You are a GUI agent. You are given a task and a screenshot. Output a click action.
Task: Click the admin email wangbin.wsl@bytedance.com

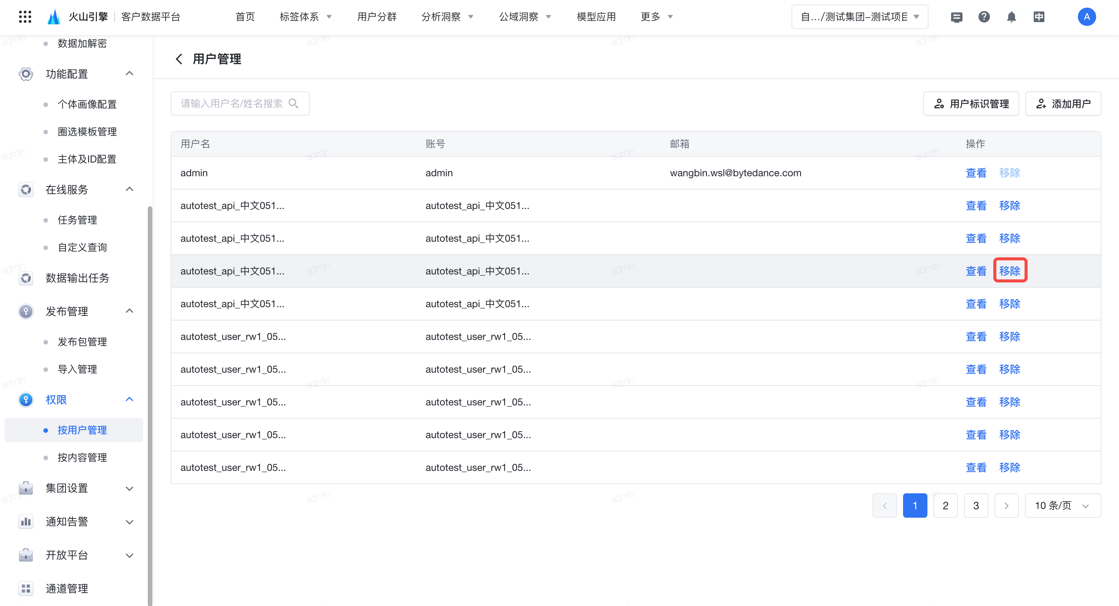coord(735,173)
